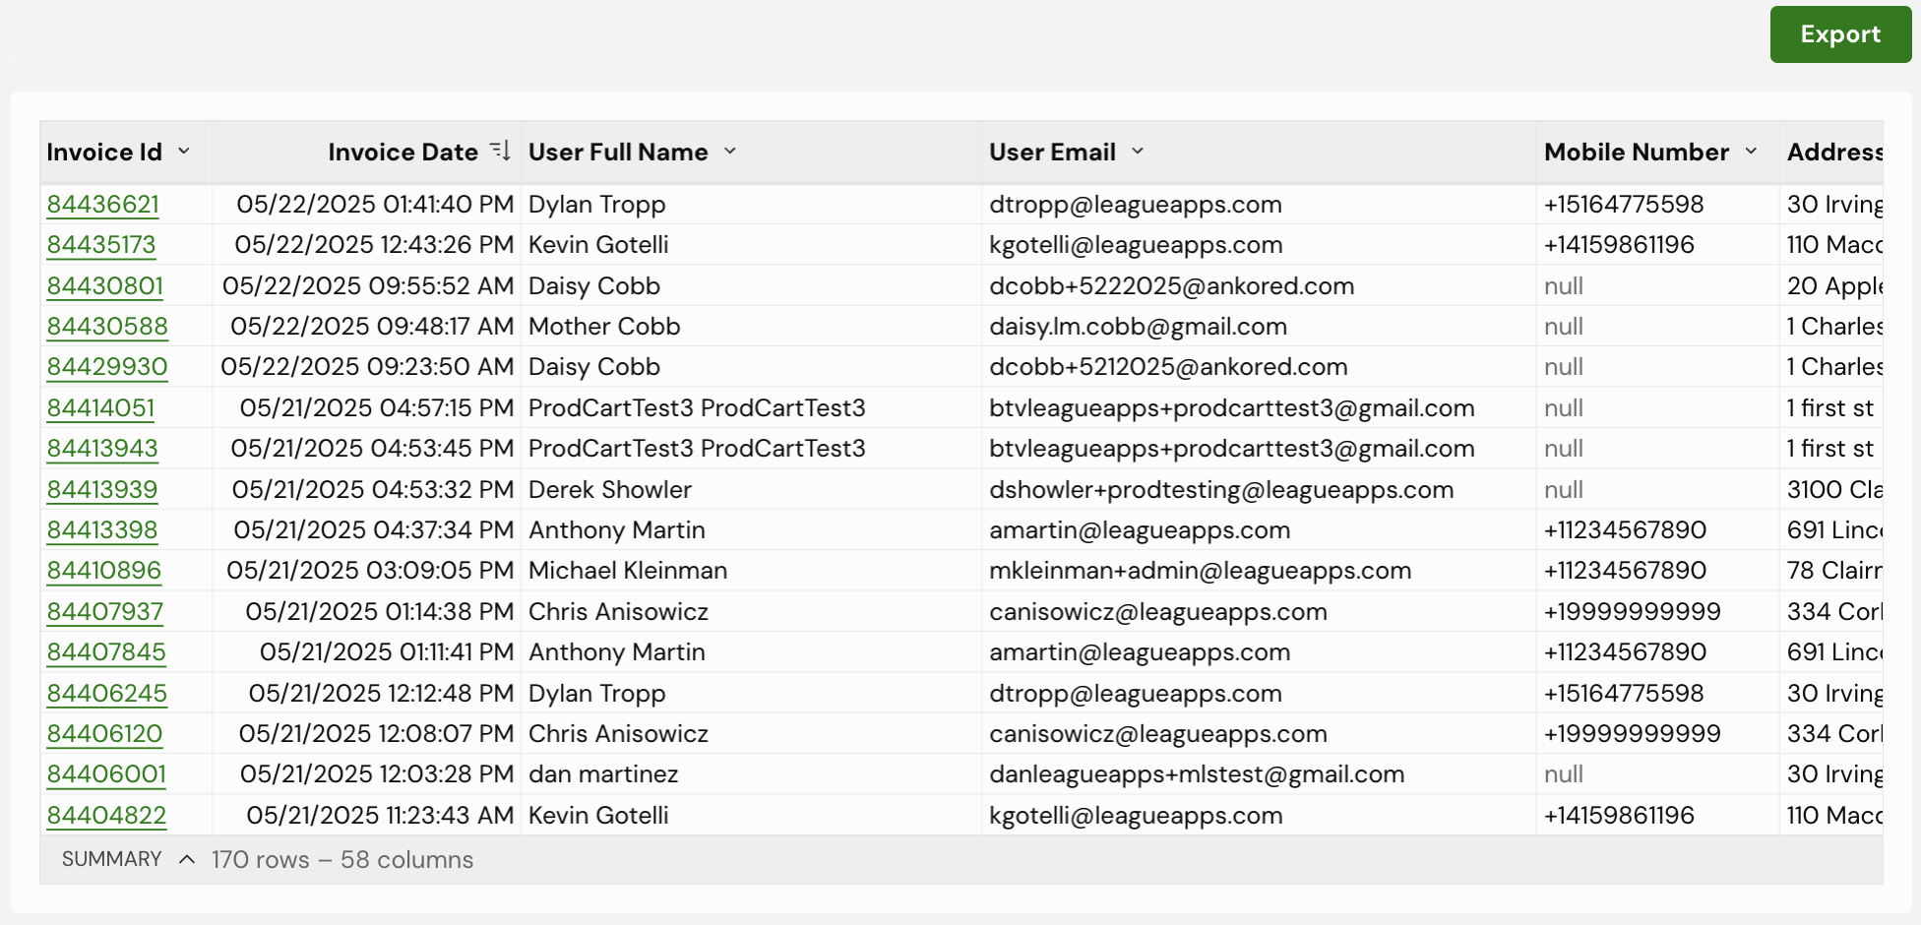Viewport: 1921px width, 925px height.
Task: Click the Mobile Number header label
Action: click(x=1637, y=152)
